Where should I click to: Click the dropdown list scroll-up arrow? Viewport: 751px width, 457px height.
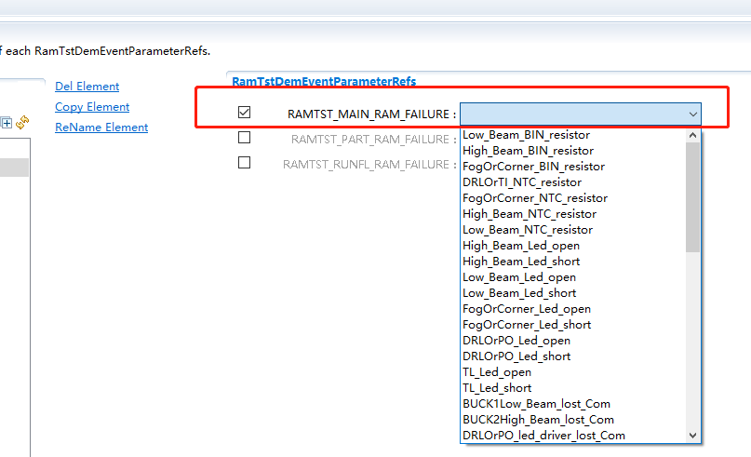click(692, 137)
